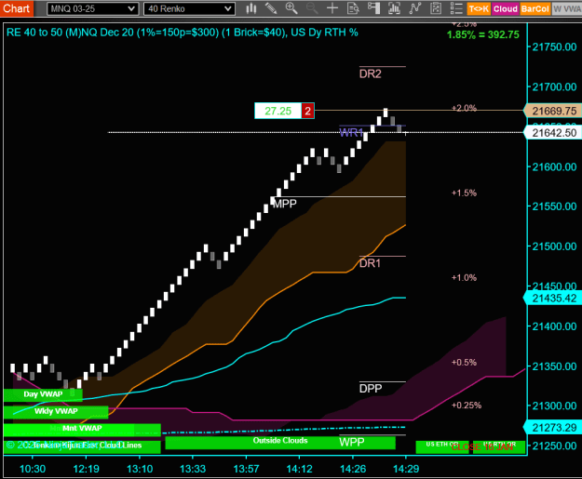Viewport: 582px width, 479px height.
Task: Toggle the Mnt VWAP green label
Action: coord(82,429)
